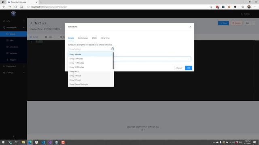Click the browser Back arrow
This screenshot has width=259, height=145.
coord(4,7)
